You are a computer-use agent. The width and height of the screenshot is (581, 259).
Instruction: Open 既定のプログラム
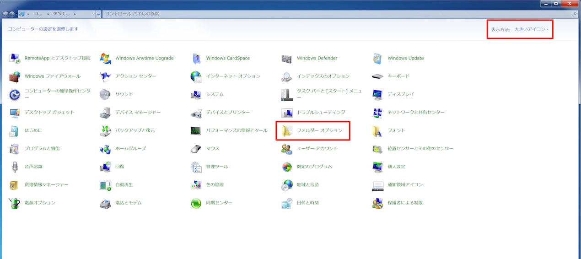(x=314, y=167)
